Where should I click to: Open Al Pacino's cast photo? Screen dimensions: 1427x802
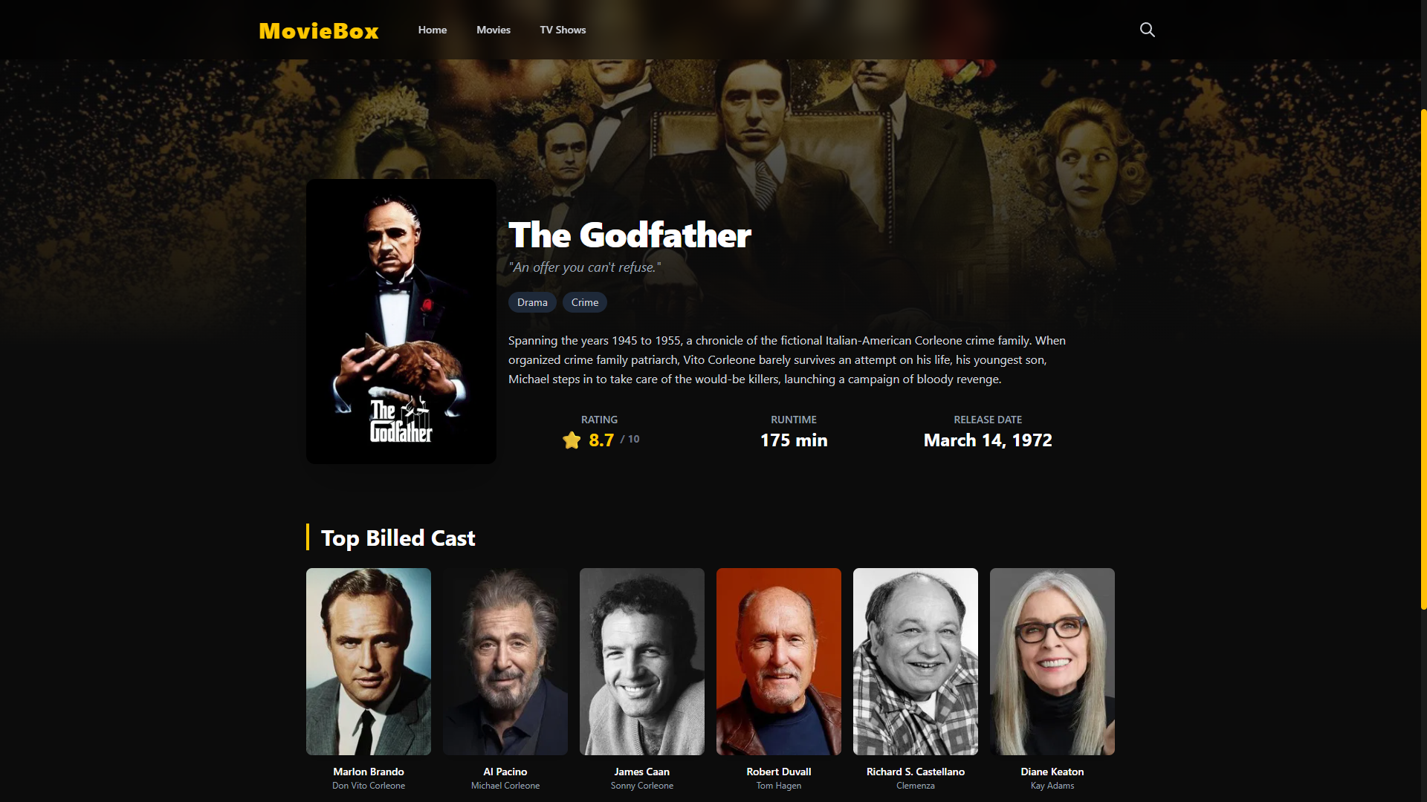(505, 662)
